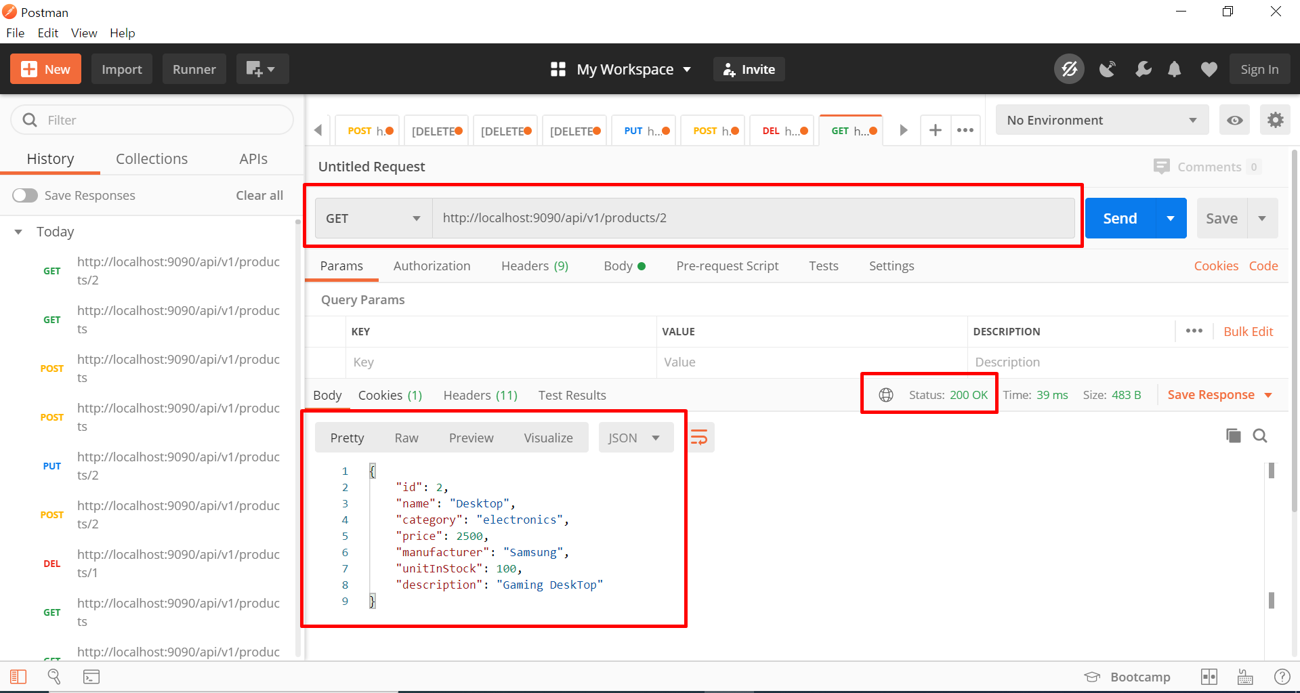Switch to the Authorization tab

point(432,266)
